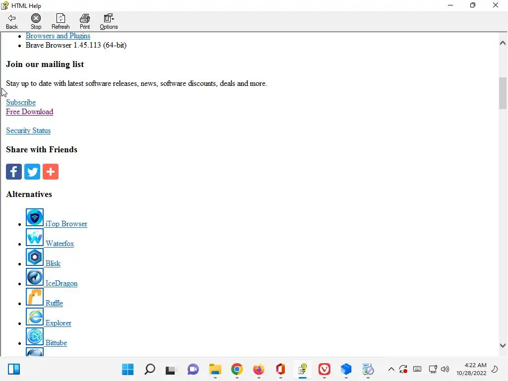Click network icon in system tray
508x381 pixels.
[433, 369]
